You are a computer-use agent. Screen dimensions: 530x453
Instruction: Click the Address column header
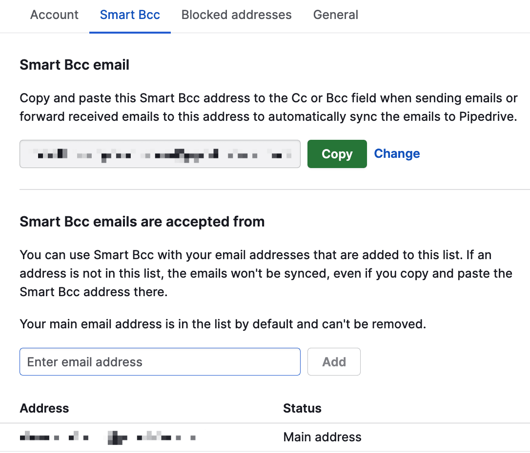tap(44, 408)
